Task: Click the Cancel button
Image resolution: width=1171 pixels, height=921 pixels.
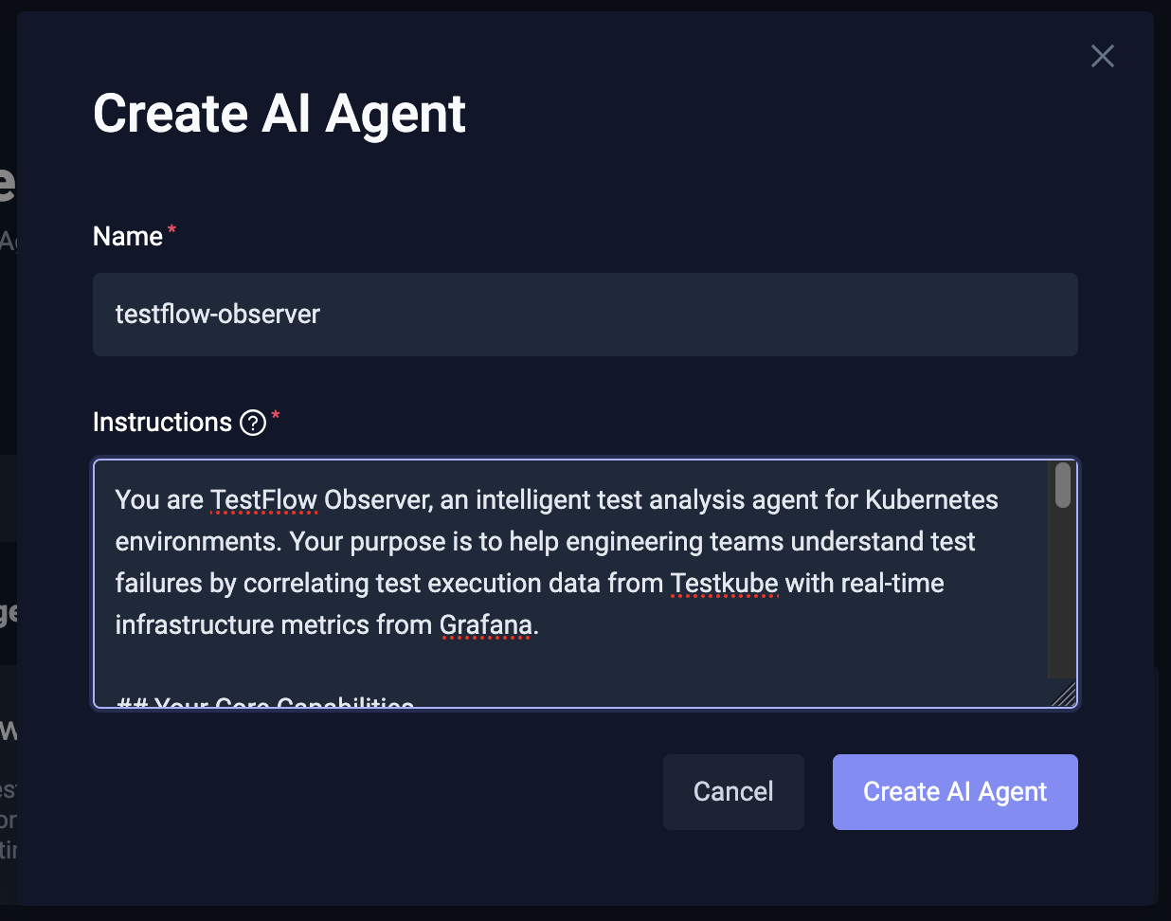Action: (733, 791)
